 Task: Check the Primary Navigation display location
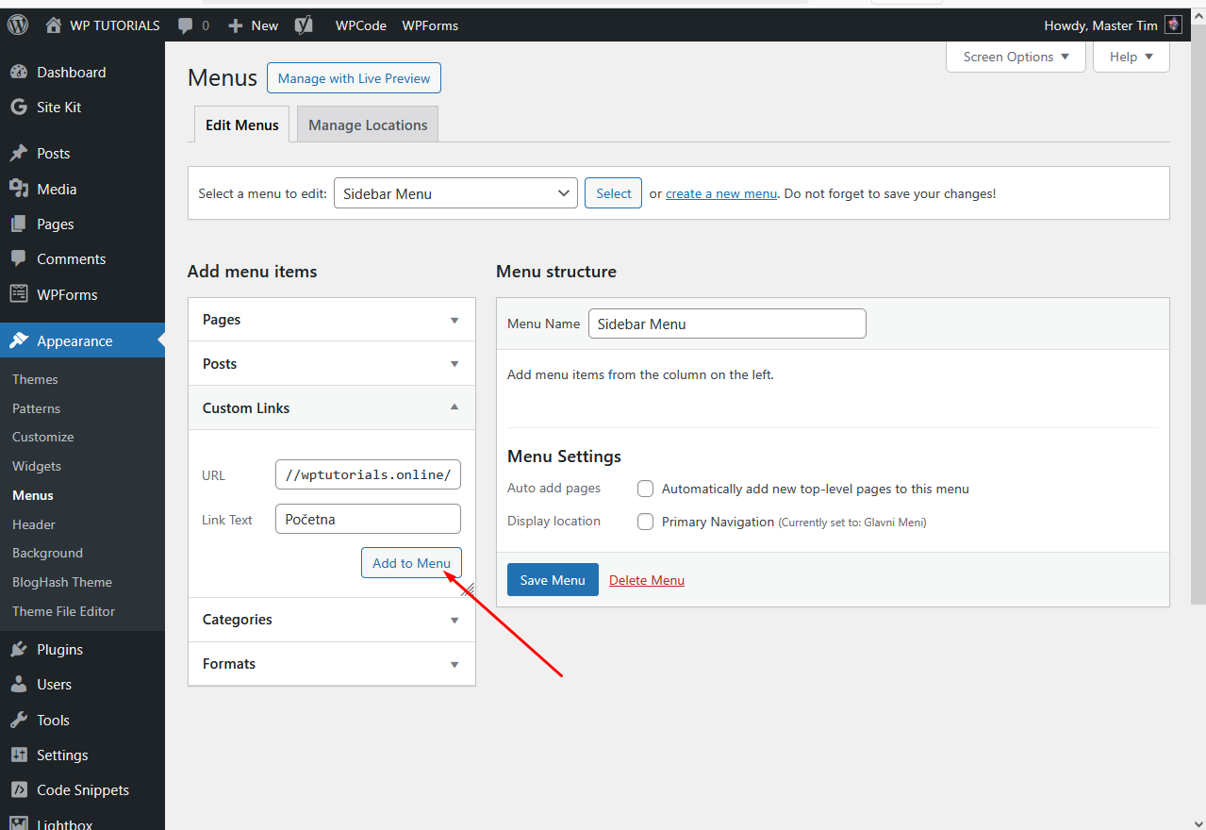pyautogui.click(x=645, y=522)
